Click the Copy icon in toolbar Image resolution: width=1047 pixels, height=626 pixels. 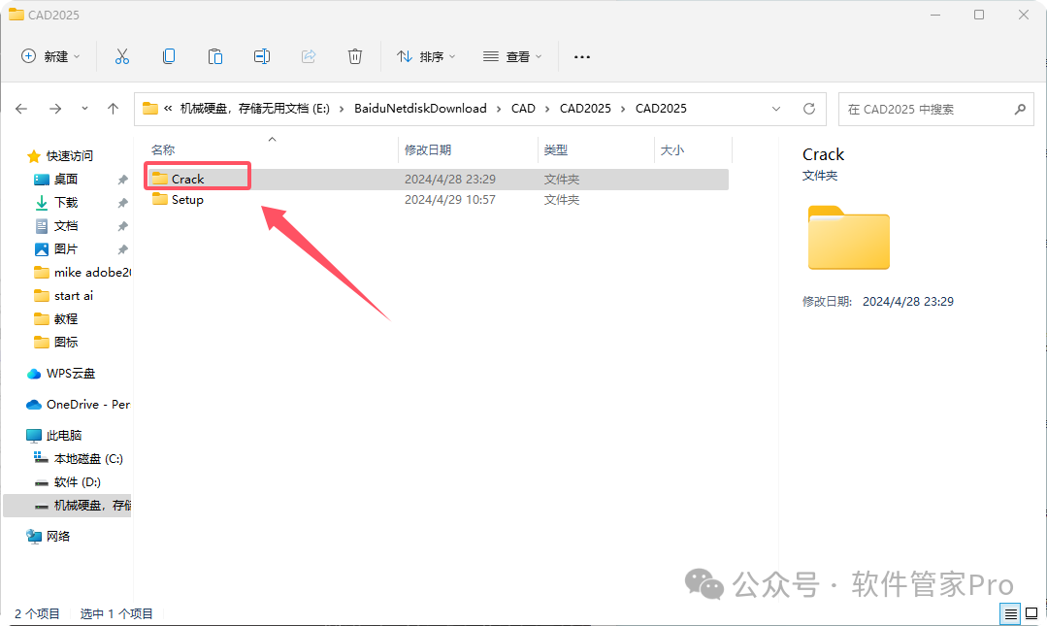[169, 57]
